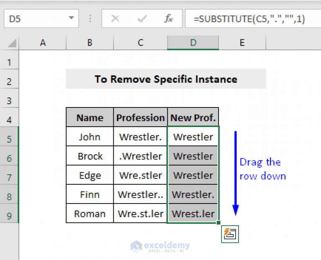Select column D header
This screenshot has width=321, height=260.
click(x=193, y=43)
